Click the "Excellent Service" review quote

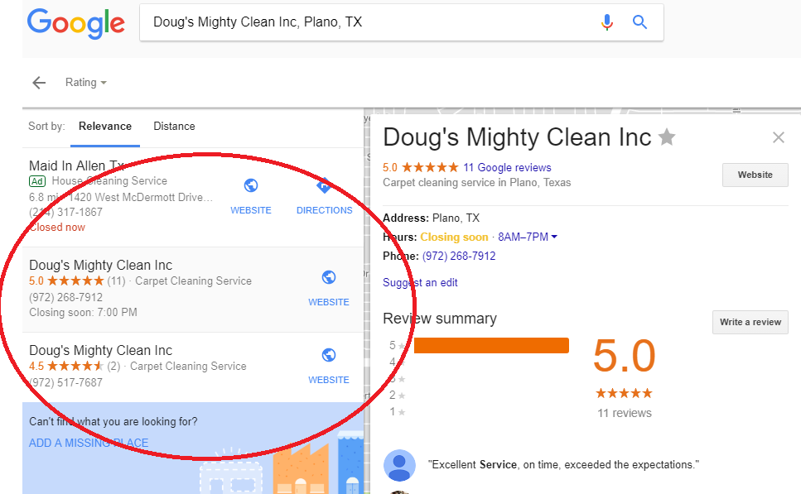[563, 465]
